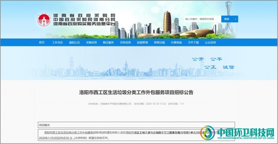Select 通知公告 in the navigation bar

click(x=75, y=42)
